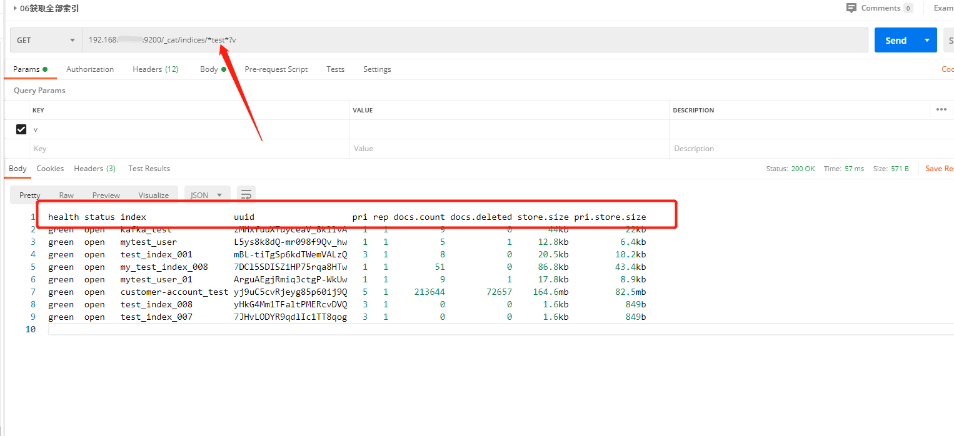The image size is (954, 436).
Task: Click the Send button
Action: tap(896, 39)
